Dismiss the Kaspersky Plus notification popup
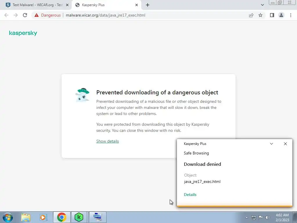297x223 pixels. tap(285, 144)
